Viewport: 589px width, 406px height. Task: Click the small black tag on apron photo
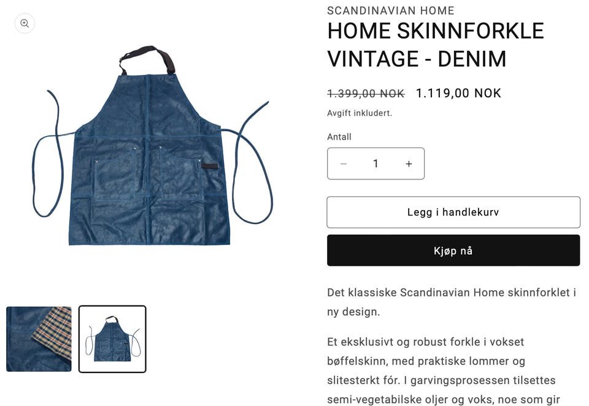coord(209,166)
